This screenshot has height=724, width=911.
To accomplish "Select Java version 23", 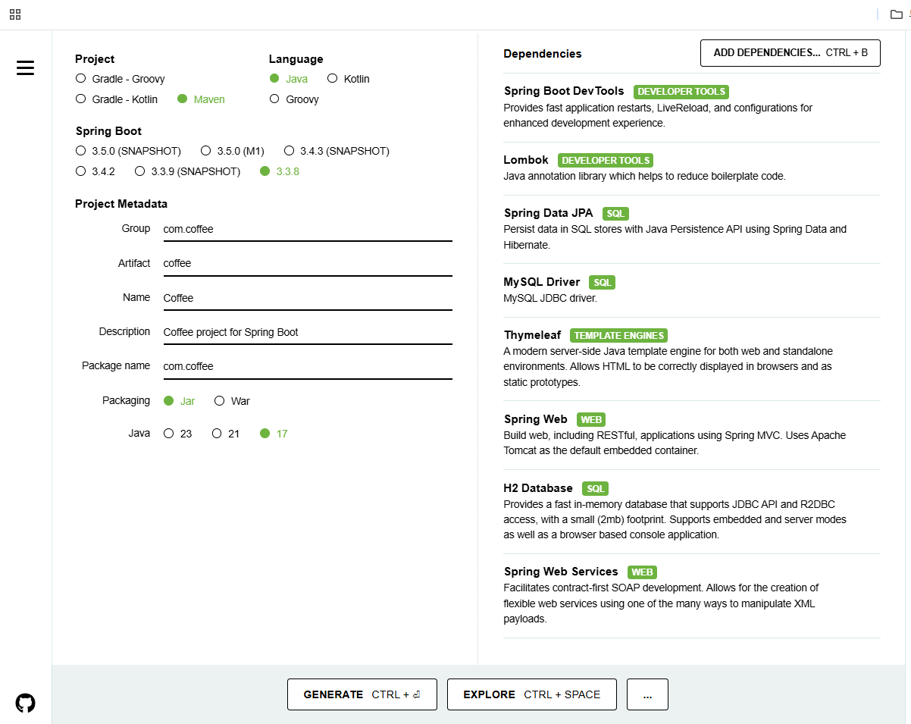I will tap(178, 434).
